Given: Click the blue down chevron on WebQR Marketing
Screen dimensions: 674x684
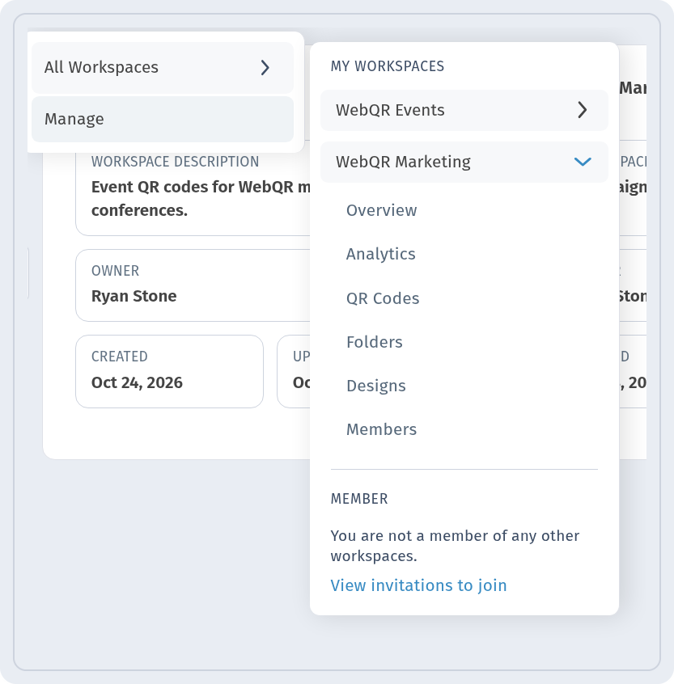Looking at the screenshot, I should [583, 162].
